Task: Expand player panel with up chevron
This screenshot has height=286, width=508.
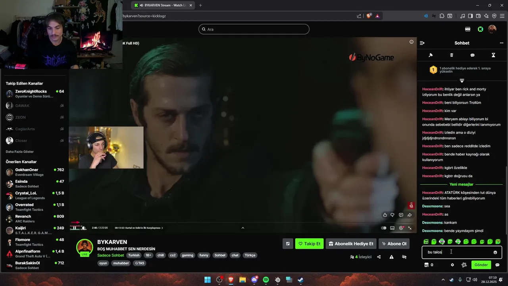Action: [243, 228]
